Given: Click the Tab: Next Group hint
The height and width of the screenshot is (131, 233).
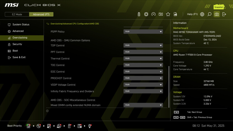Looking at the screenshot, I should [194, 112].
